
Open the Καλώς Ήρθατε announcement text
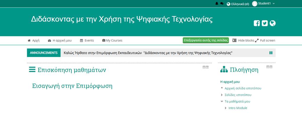tap(148, 53)
